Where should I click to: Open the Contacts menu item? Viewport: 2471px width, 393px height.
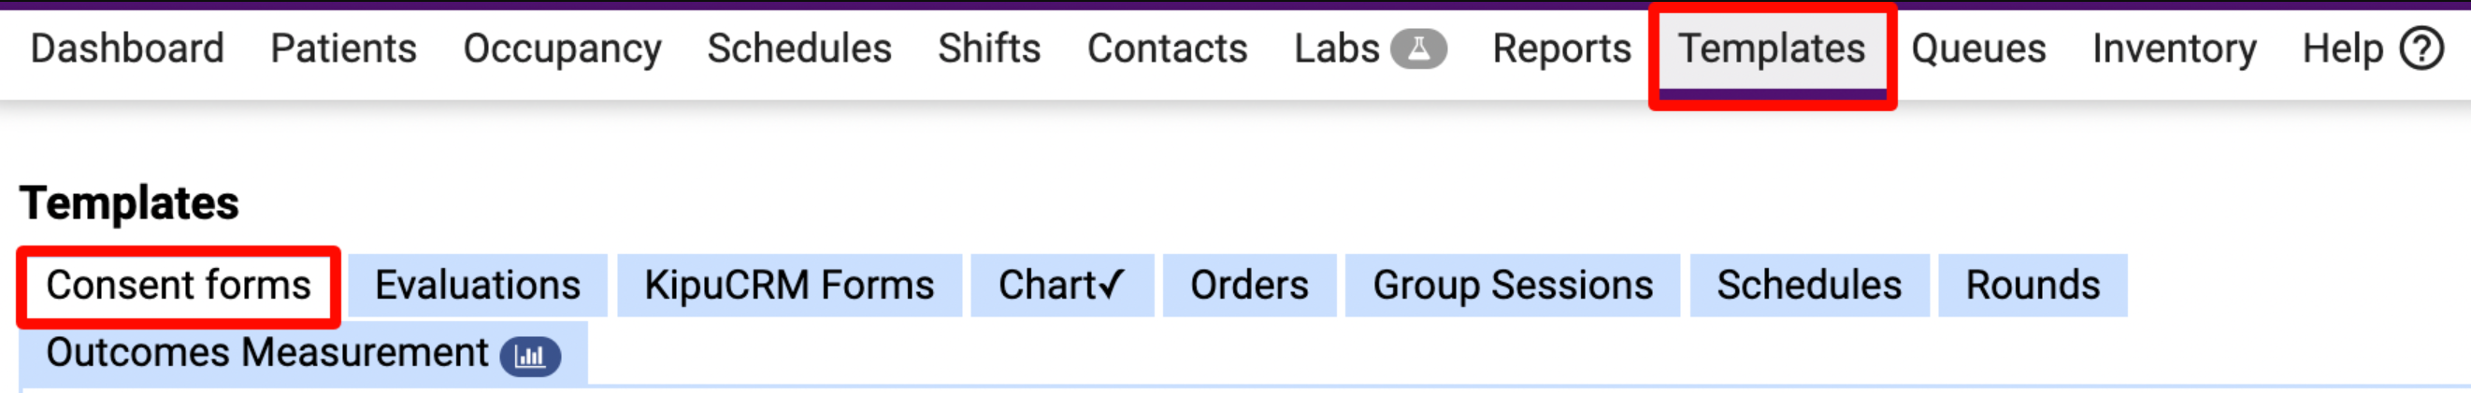click(x=1167, y=48)
